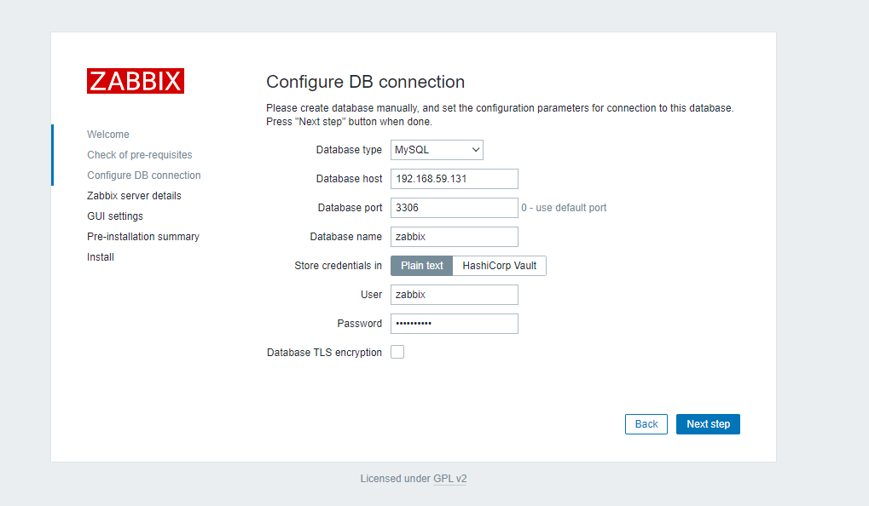Viewport: 869px width, 506px height.
Task: Focus the Database port field
Action: pyautogui.click(x=454, y=208)
